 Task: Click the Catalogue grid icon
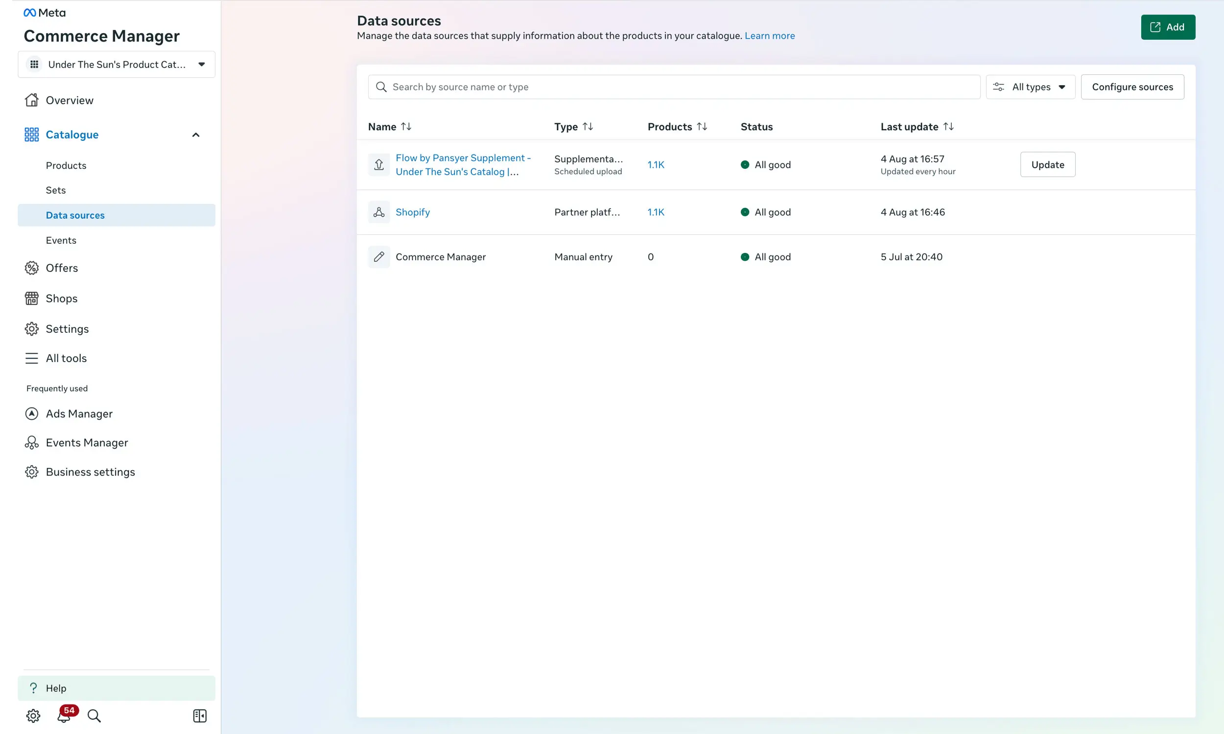point(32,135)
